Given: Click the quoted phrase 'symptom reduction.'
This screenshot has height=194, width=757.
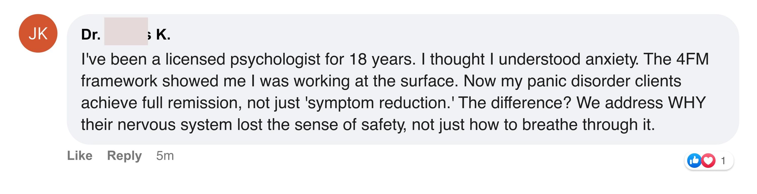Looking at the screenshot, I should coord(378,103).
